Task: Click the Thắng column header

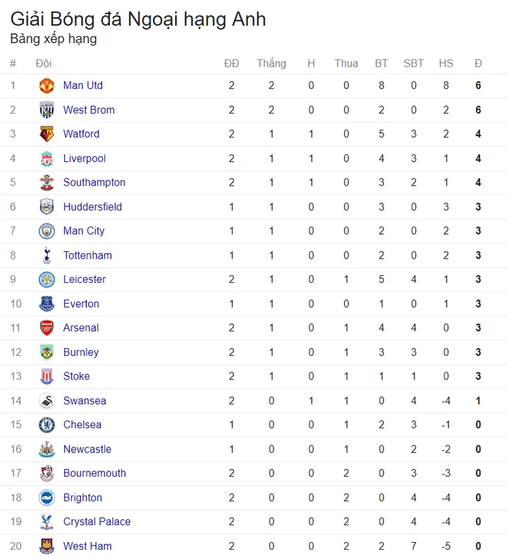Action: tap(272, 63)
